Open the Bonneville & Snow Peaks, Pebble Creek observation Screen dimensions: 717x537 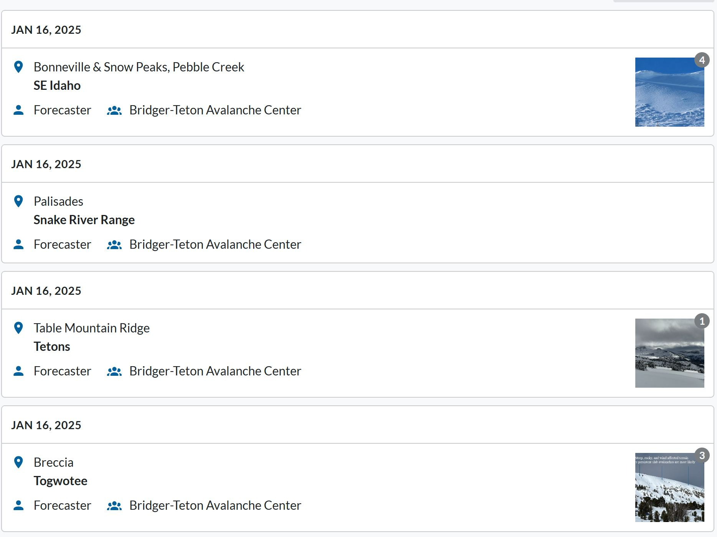pos(139,67)
